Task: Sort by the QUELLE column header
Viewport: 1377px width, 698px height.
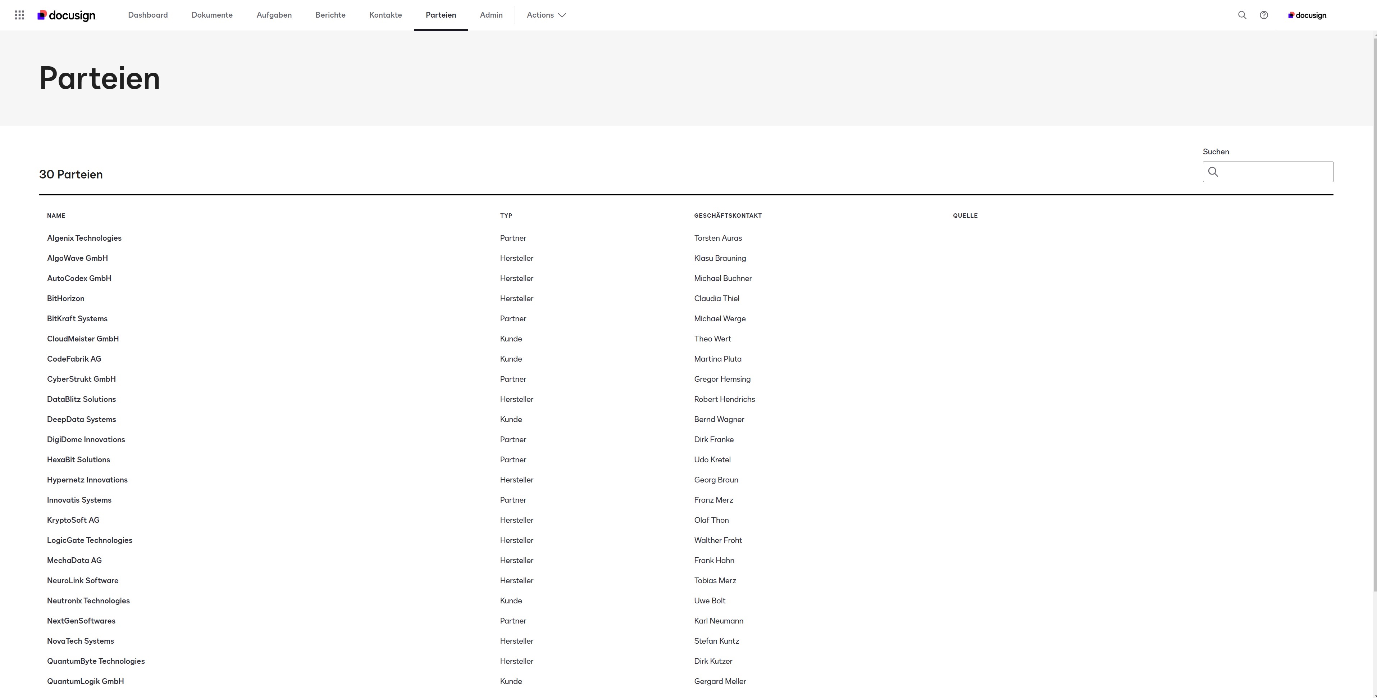Action: click(x=965, y=216)
